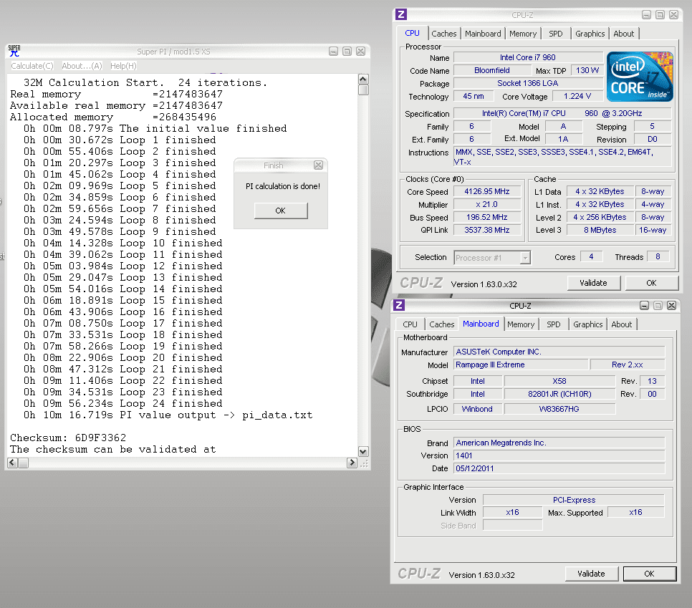Close the Super PI window
692x608 pixels.
tap(360, 51)
